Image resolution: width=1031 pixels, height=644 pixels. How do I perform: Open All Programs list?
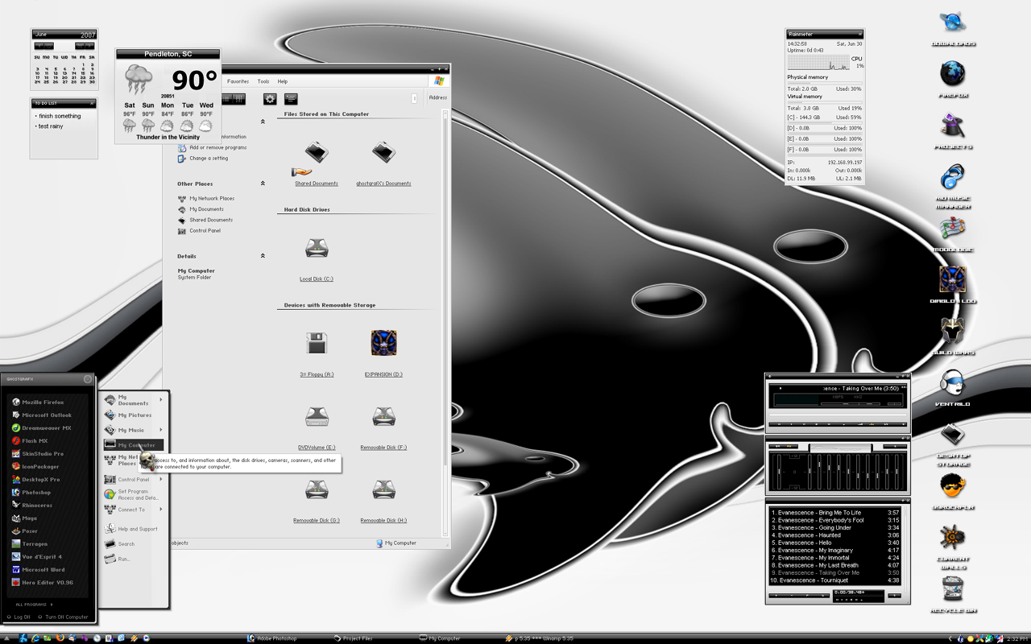tap(34, 604)
